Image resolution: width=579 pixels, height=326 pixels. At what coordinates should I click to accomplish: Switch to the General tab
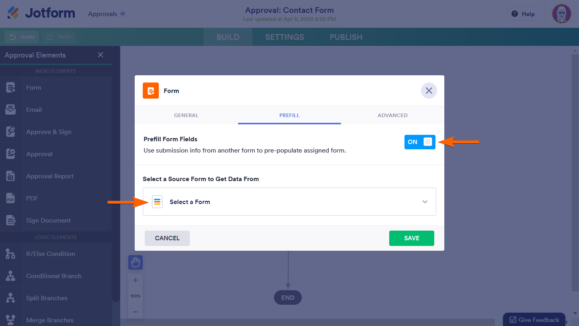pos(186,116)
